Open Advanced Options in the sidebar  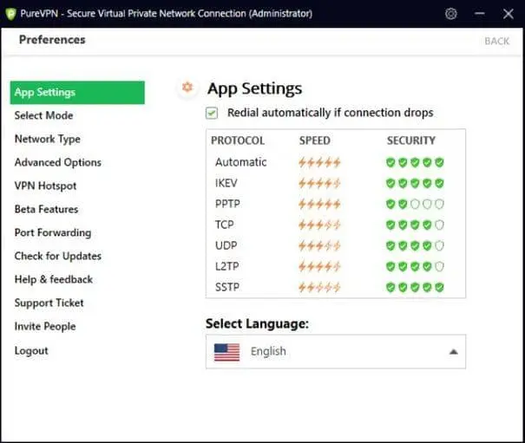[x=57, y=163]
